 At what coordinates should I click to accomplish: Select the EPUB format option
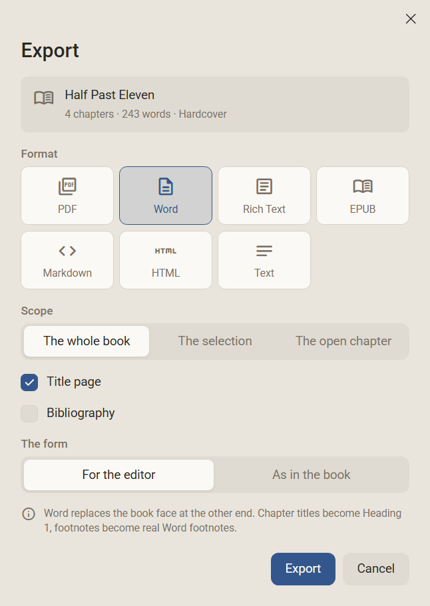point(363,196)
